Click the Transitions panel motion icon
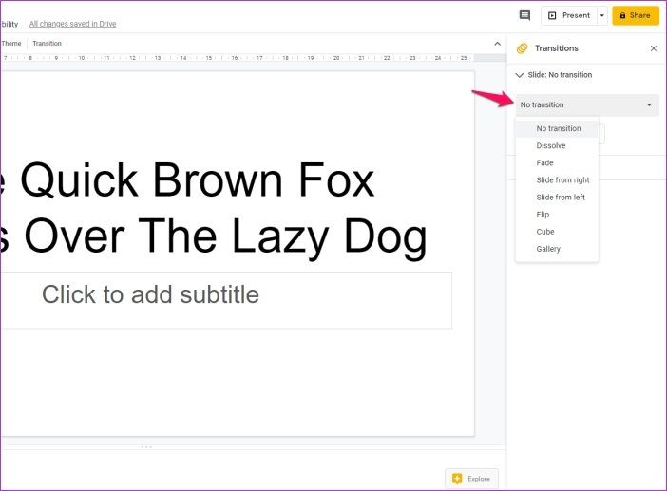This screenshot has width=667, height=491. tap(522, 48)
